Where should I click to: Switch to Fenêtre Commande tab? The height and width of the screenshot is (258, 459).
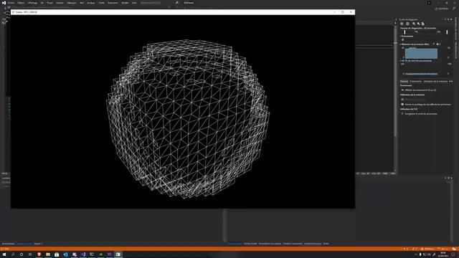coord(293,244)
